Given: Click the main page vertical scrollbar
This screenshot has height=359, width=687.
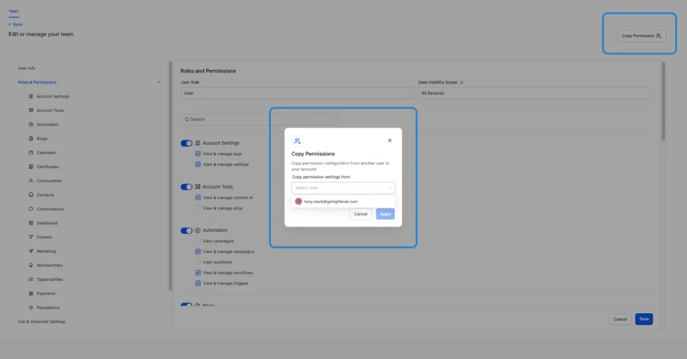Looking at the screenshot, I should pos(664,101).
